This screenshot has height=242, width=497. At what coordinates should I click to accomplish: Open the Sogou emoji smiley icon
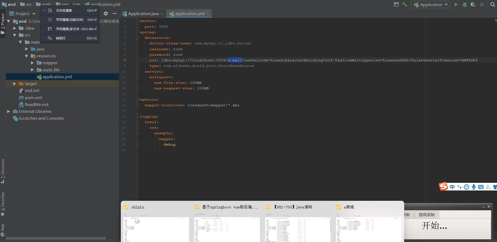[467, 187]
